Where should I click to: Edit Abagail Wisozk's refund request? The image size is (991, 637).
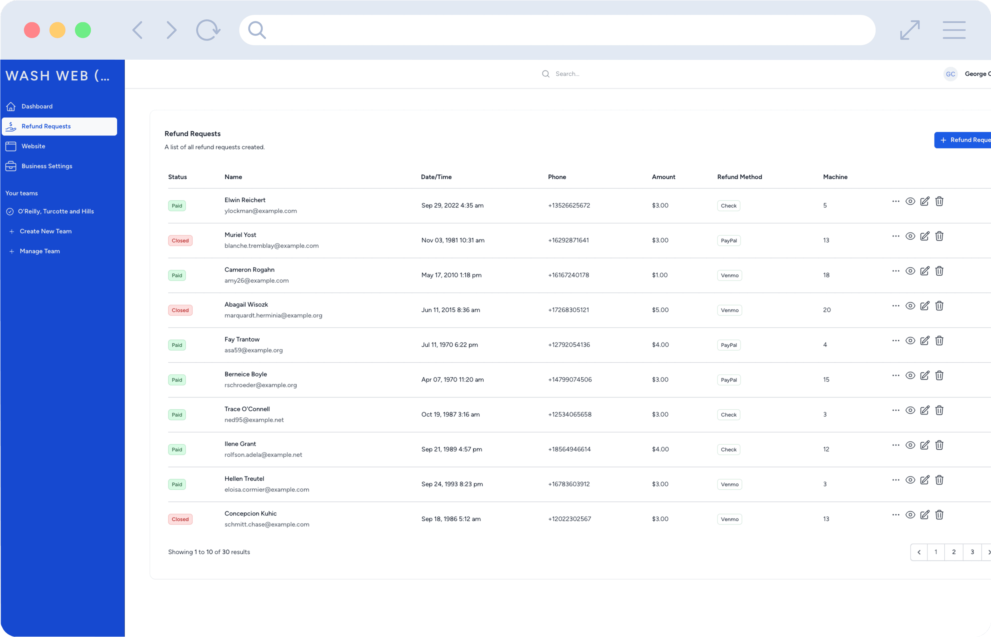(925, 306)
